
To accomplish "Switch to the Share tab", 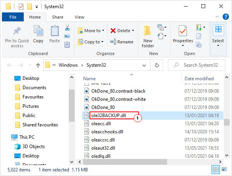I will [58, 17].
